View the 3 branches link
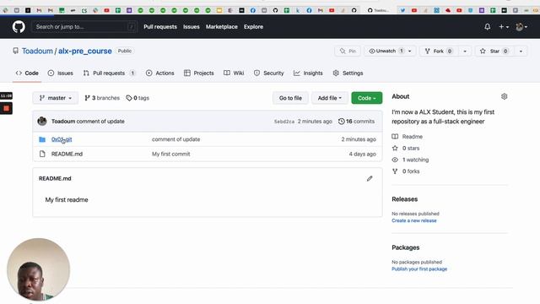The height and width of the screenshot is (304, 540). point(102,98)
